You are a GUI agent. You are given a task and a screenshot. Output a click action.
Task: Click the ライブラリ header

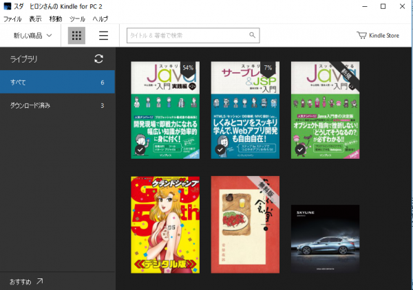tap(23, 59)
